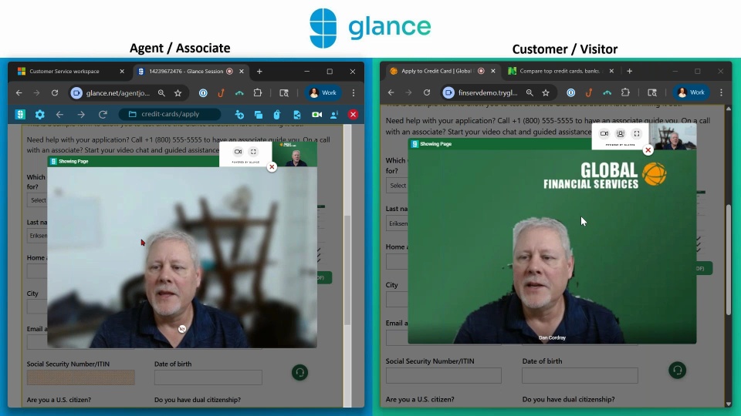Click add participant icon in Glance toolbar
Image resolution: width=741 pixels, height=416 pixels.
click(239, 114)
